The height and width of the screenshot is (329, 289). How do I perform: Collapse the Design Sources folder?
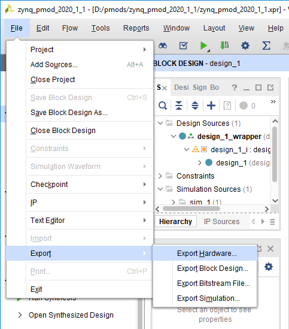[x=160, y=123]
